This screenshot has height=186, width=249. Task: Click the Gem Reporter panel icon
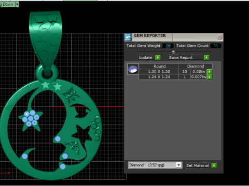point(128,37)
